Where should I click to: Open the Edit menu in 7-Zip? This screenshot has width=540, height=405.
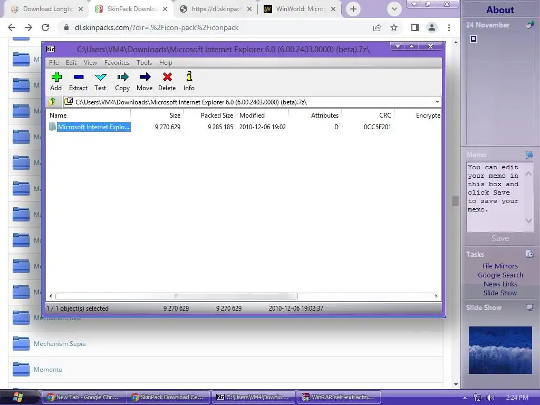pos(71,63)
